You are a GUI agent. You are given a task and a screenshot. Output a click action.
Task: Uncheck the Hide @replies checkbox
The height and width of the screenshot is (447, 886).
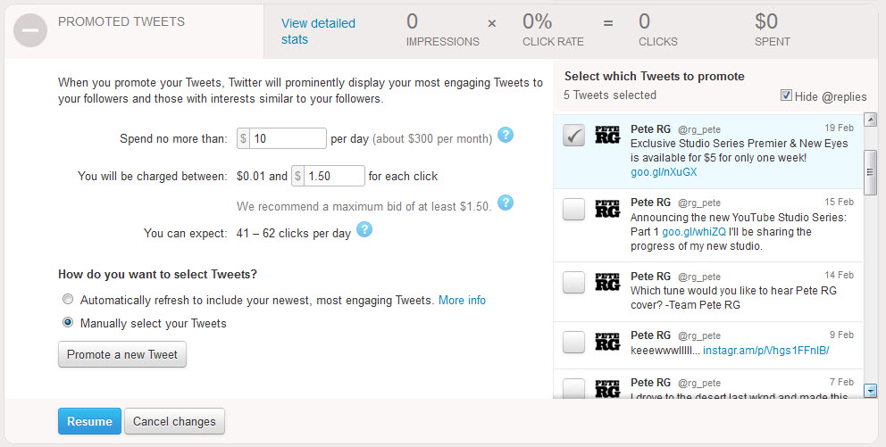coord(786,95)
